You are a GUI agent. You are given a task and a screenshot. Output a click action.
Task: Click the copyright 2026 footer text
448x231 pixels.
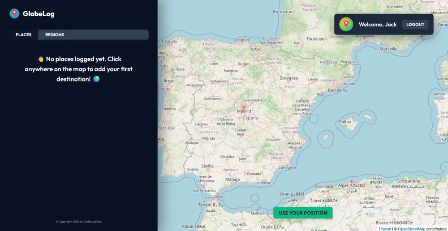coord(78,222)
